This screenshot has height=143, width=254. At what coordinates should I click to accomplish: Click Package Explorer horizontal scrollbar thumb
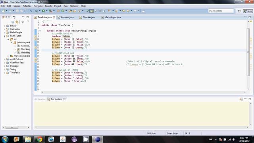(x=12, y=128)
